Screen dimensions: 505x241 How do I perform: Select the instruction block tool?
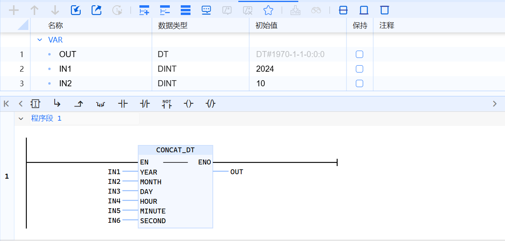pos(35,104)
